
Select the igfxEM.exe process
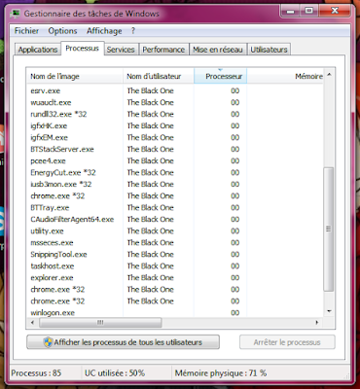coord(175,137)
